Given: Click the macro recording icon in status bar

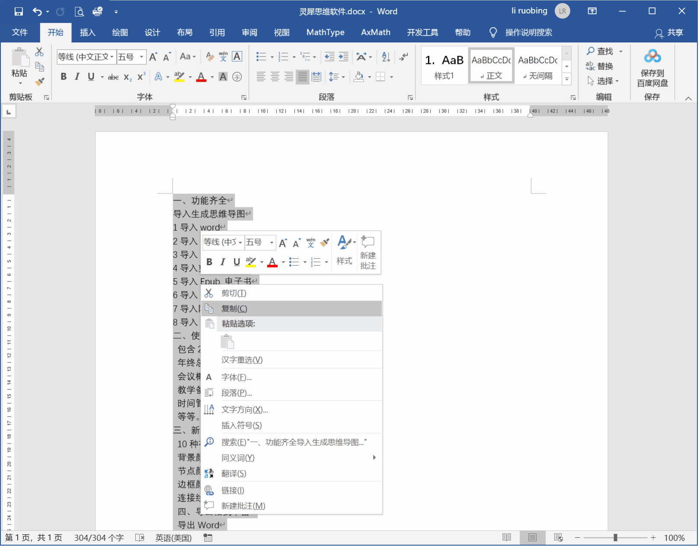Looking at the screenshot, I should 208,538.
